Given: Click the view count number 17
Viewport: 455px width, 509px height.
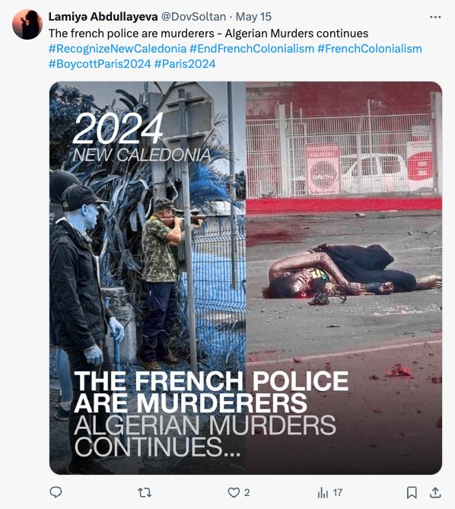Looking at the screenshot, I should (338, 493).
